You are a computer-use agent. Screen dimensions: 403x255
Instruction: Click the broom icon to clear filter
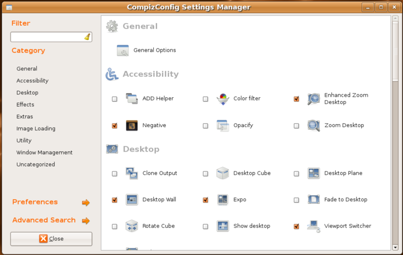(x=87, y=37)
